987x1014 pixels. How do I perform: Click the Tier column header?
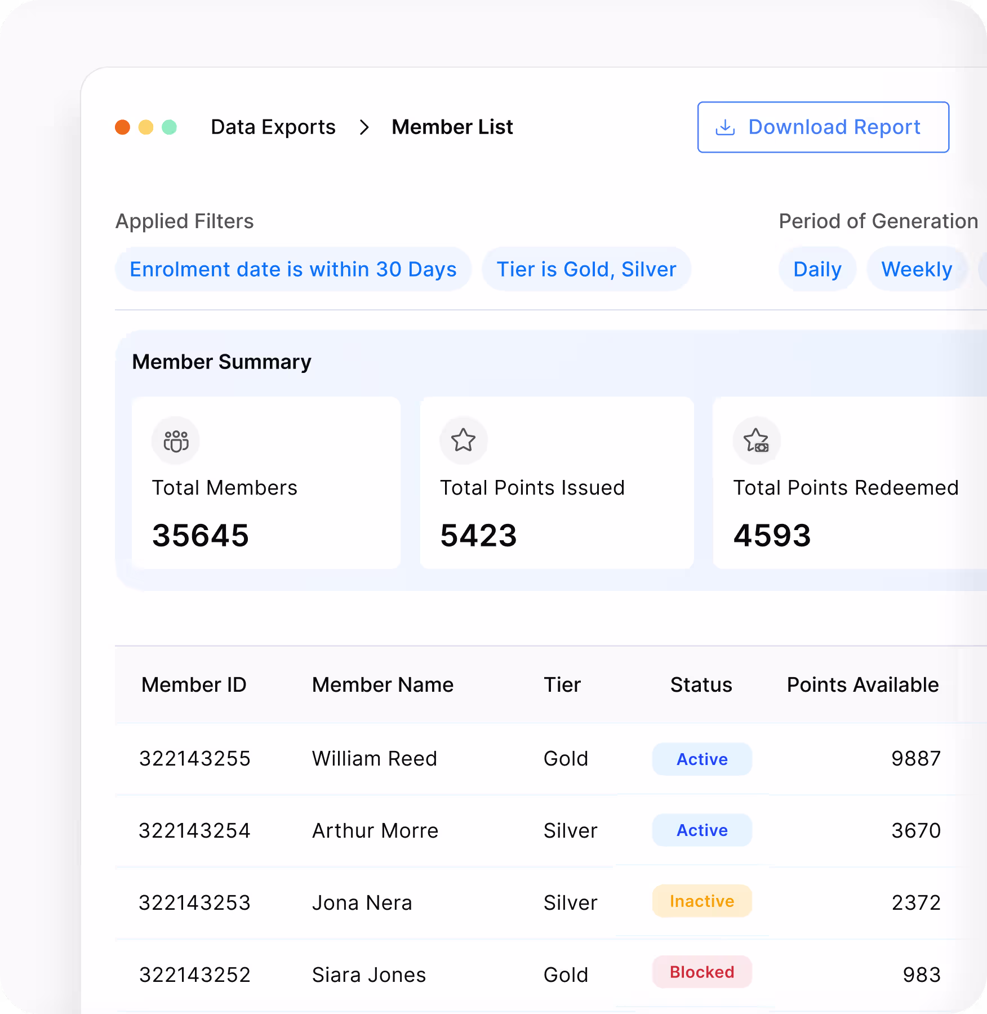pos(562,685)
